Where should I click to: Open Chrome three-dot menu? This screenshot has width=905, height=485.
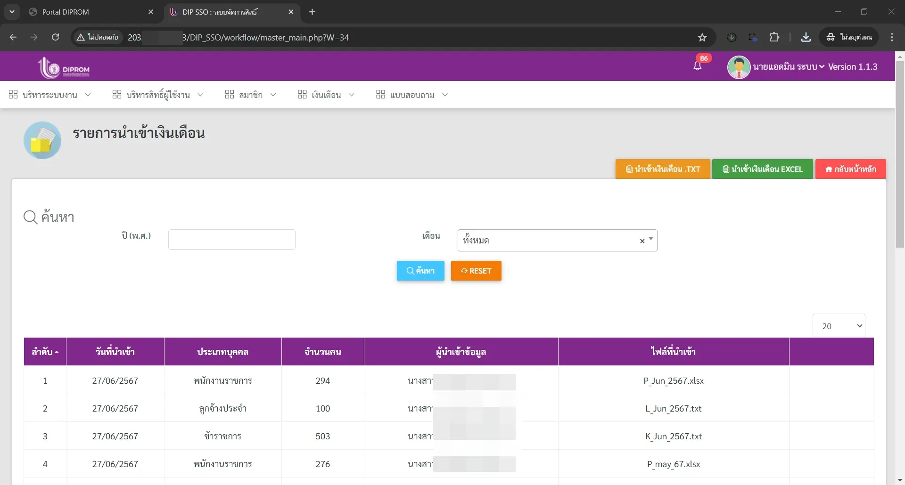[x=892, y=37]
